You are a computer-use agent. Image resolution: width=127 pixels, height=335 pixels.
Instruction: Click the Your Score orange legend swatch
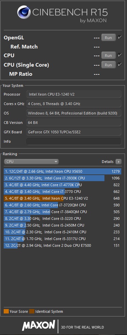[6, 311]
